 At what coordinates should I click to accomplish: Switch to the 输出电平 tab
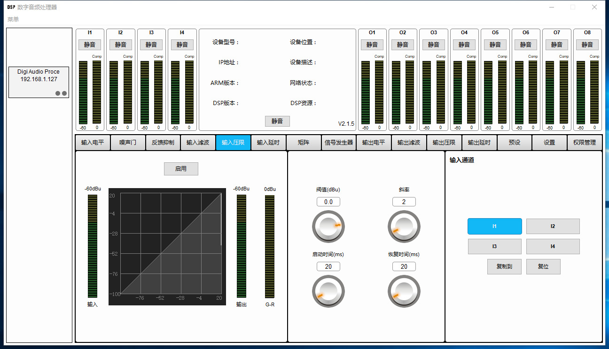374,143
